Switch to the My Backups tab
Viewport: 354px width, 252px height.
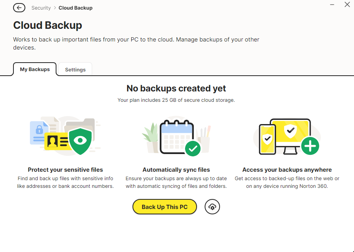click(x=35, y=70)
